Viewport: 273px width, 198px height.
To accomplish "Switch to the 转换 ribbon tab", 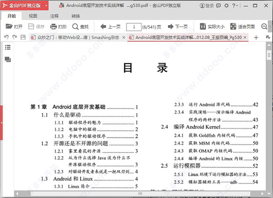I will pos(76,16).
